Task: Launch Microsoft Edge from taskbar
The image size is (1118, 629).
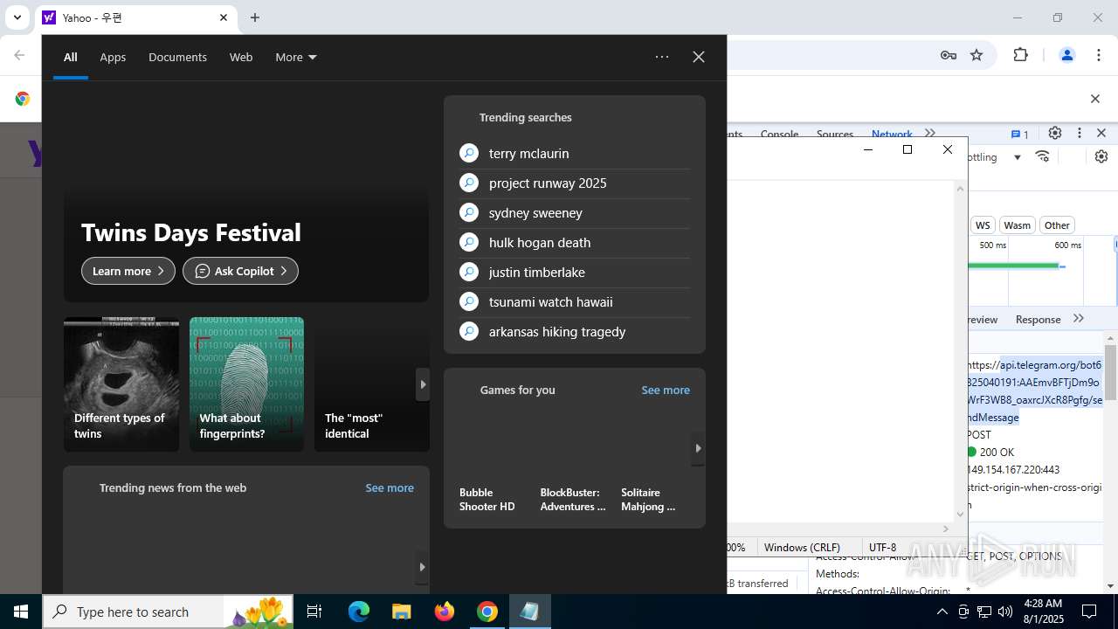Action: 359,612
